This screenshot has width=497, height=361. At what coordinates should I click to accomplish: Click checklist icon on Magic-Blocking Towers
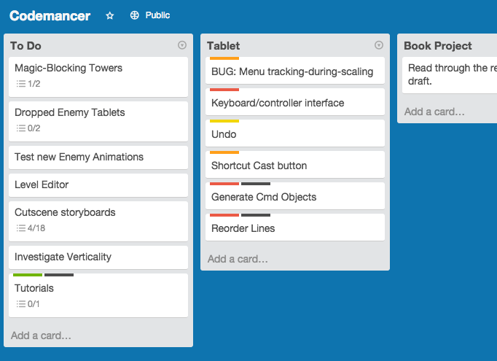point(21,84)
